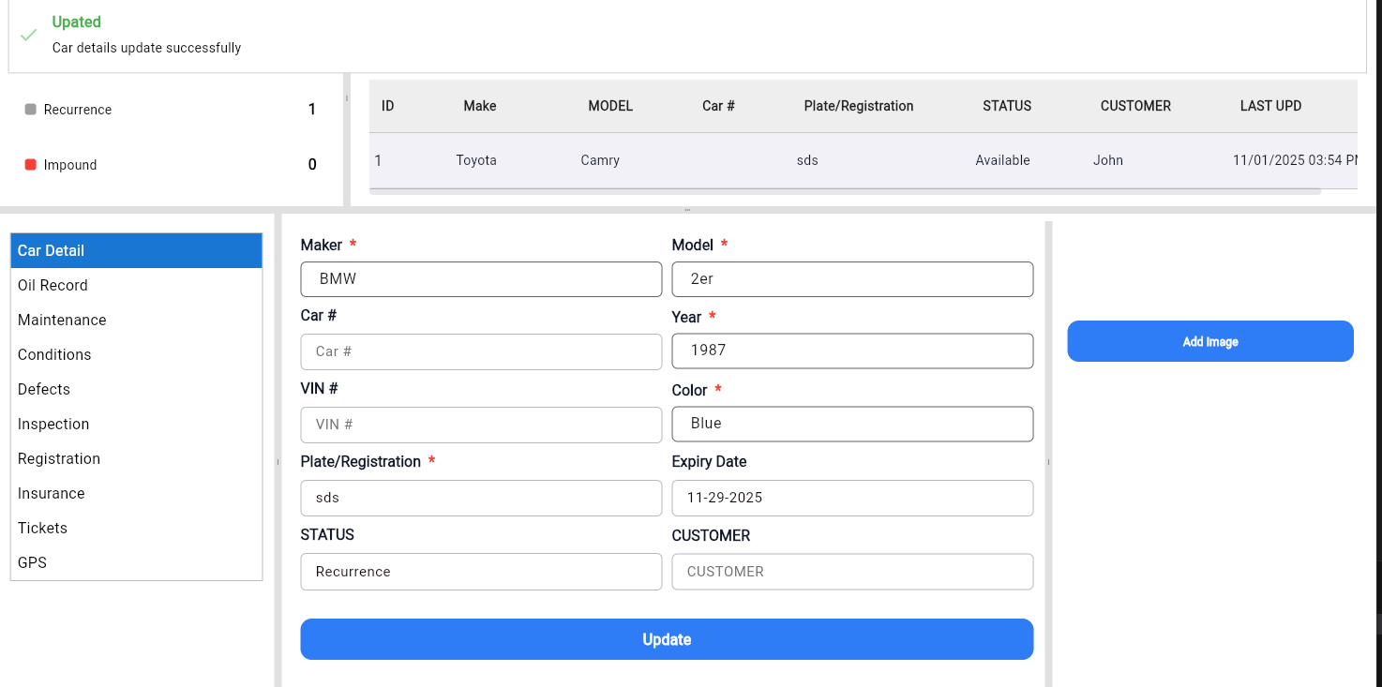Focus the Year field showing 1987
Viewport: 1382px width, 687px height.
(x=852, y=351)
